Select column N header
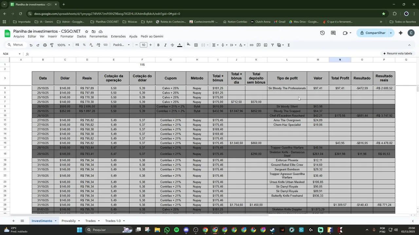Image resolution: width=419 pixels, height=235 pixels. pos(340,60)
